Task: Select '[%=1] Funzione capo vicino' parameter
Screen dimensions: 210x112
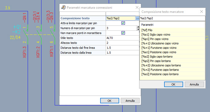Action: tap(172, 48)
